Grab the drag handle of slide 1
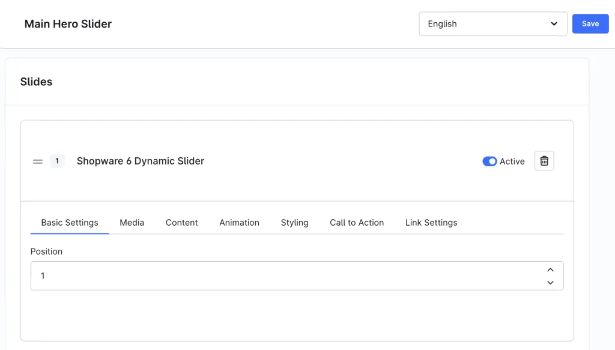 [38, 161]
